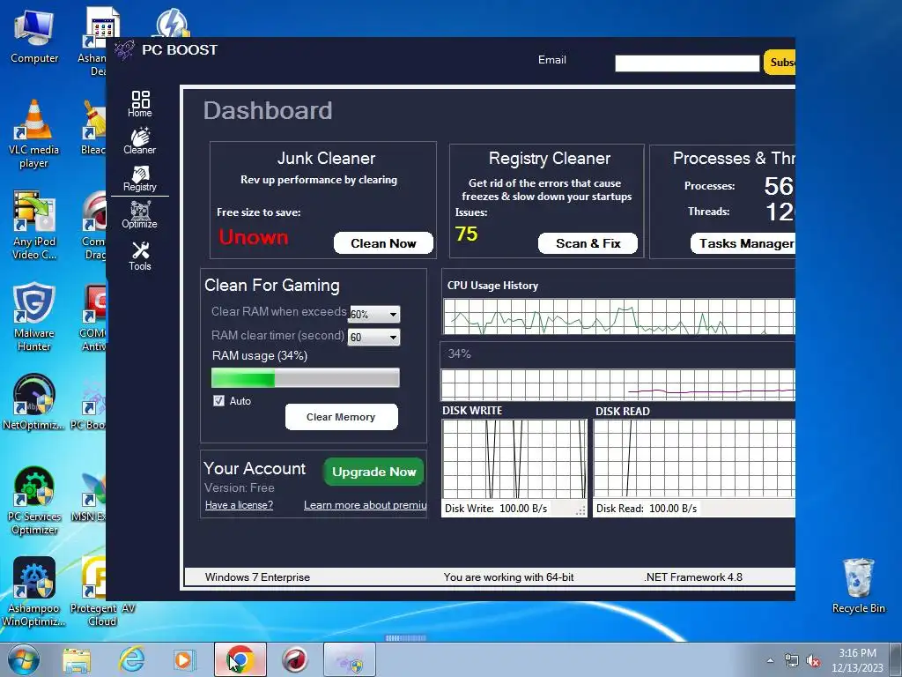
Task: Open Any iPod Video Converter shortcut
Action: [x=34, y=226]
